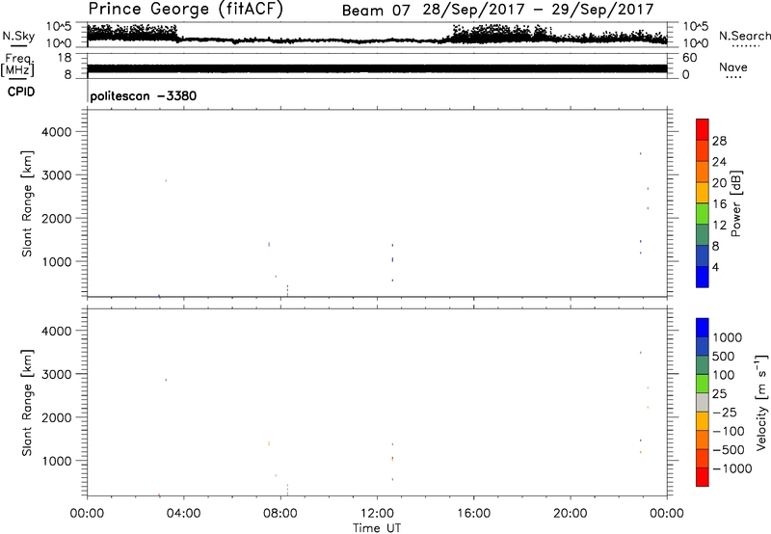Screen dimensions: 771x534
Task: Select the top blue above-1000 Velocity segment
Action: tap(703, 328)
